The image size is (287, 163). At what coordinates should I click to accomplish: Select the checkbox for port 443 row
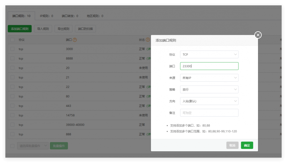click(x=12, y=106)
